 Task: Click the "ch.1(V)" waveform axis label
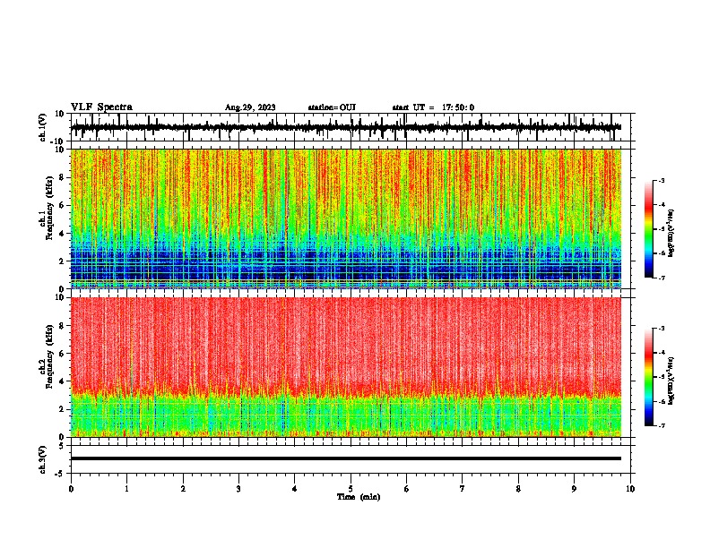[x=43, y=127]
